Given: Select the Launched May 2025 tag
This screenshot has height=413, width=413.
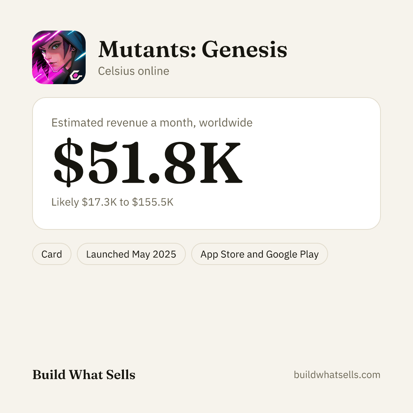Looking at the screenshot, I should click(131, 254).
